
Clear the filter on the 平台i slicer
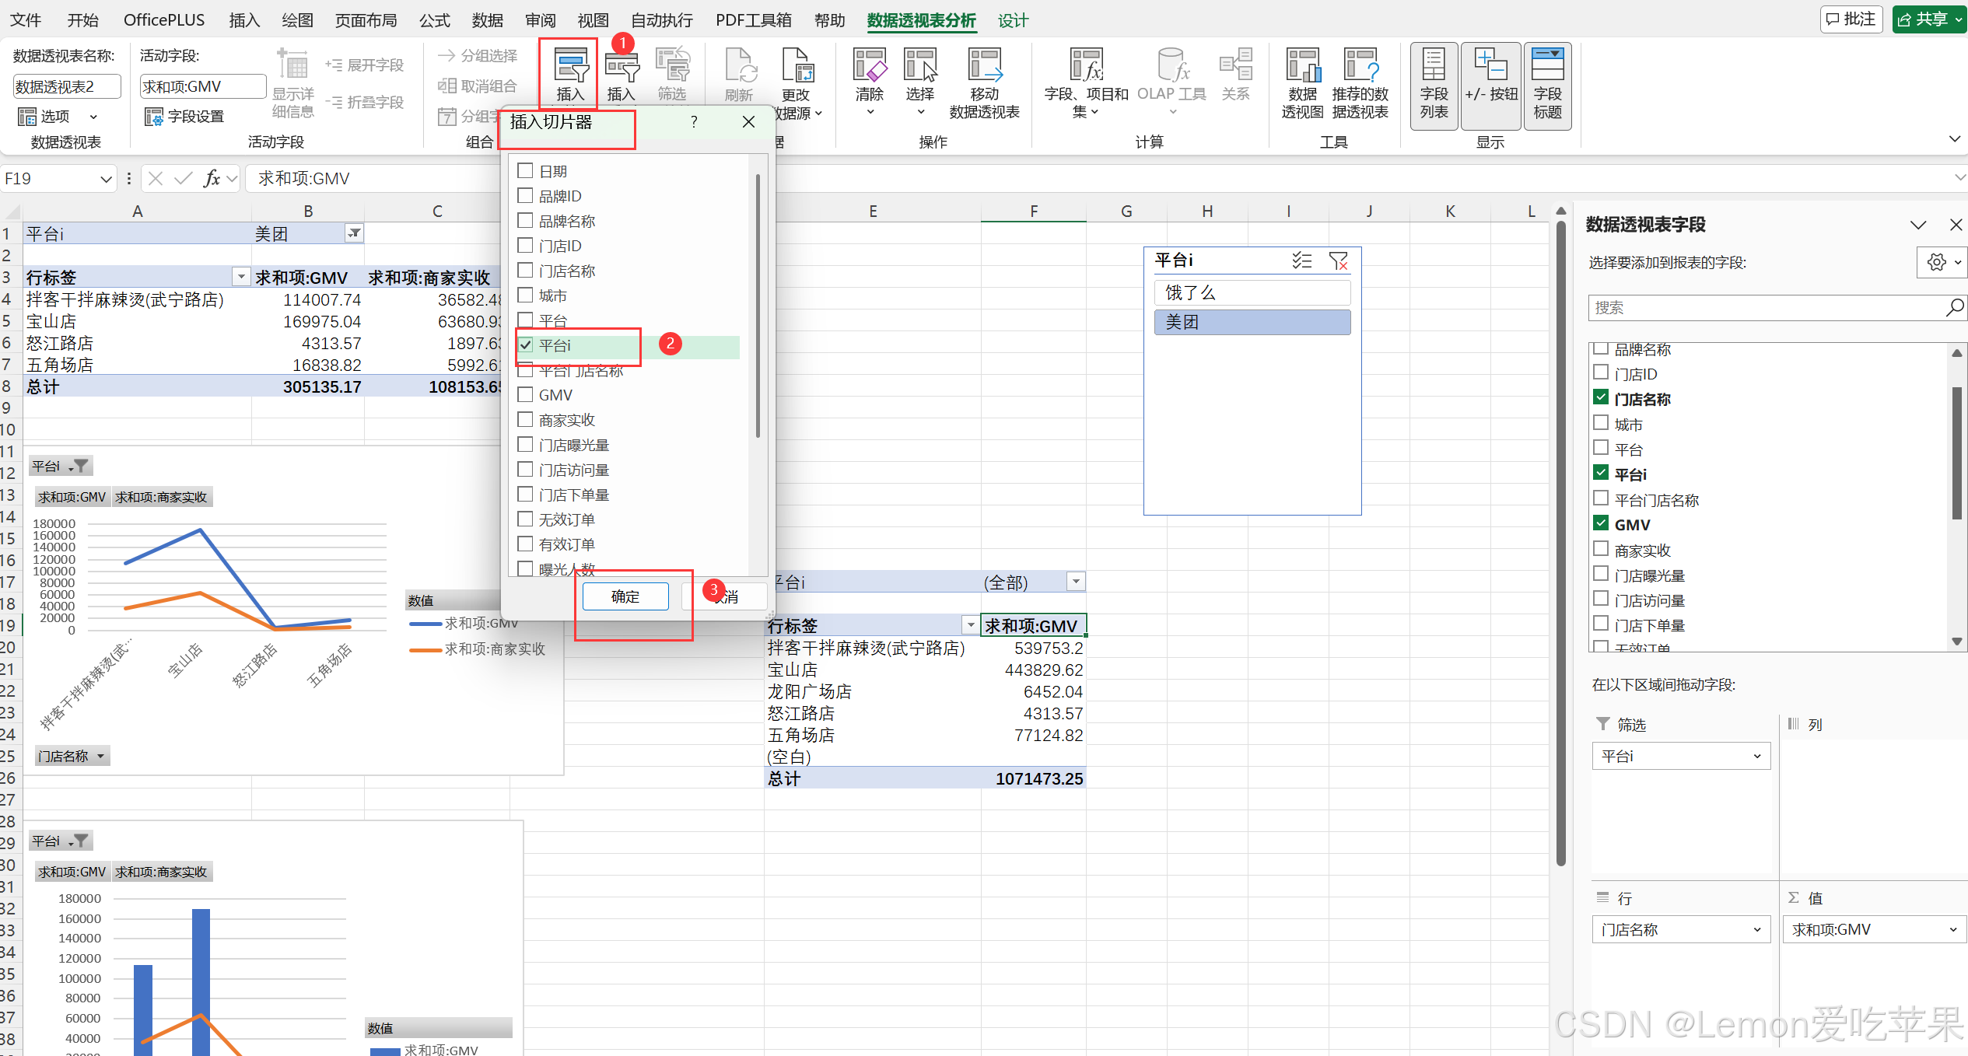1339,261
